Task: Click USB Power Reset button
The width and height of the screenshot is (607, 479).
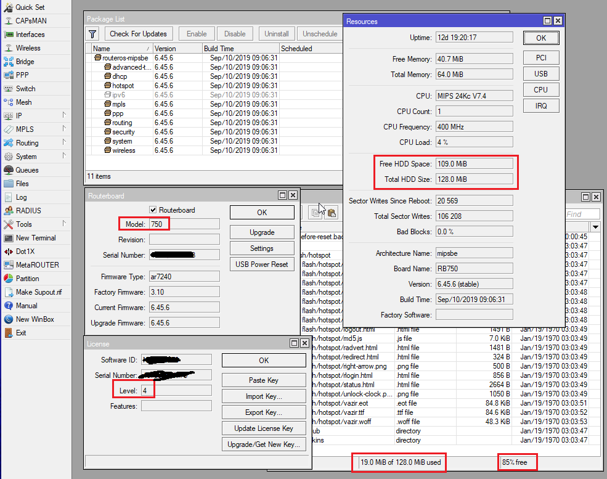Action: click(262, 264)
